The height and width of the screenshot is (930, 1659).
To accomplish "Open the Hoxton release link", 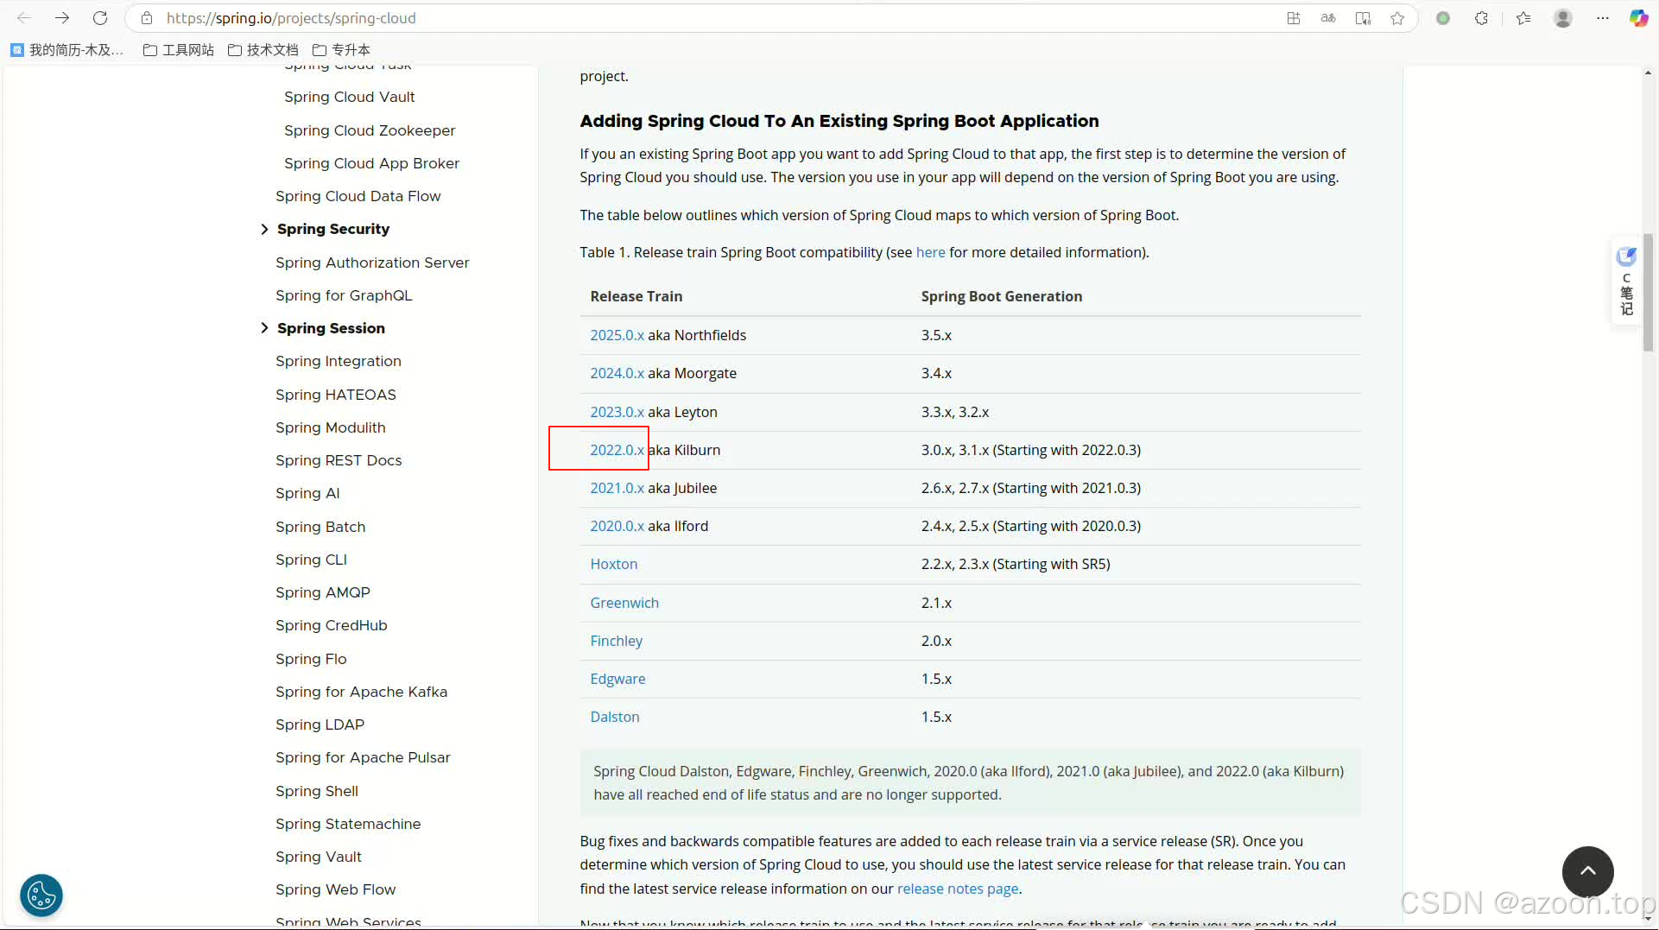I will coord(614,564).
